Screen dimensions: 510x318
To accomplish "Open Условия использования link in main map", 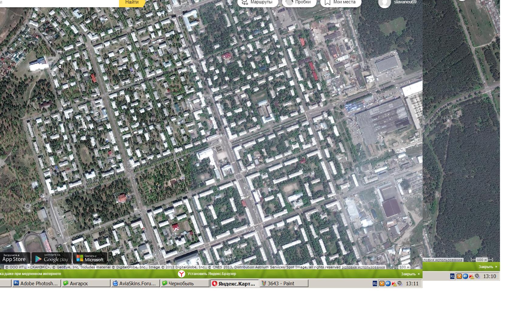I will point(363,267).
